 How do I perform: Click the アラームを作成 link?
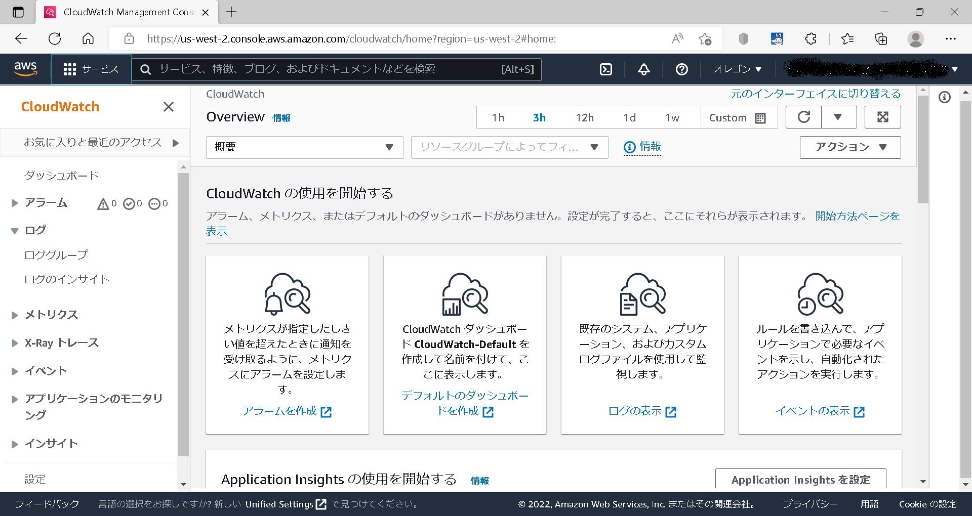tap(287, 411)
